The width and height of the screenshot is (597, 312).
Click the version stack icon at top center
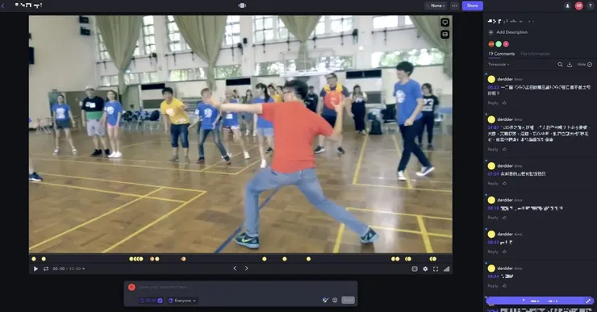(242, 6)
